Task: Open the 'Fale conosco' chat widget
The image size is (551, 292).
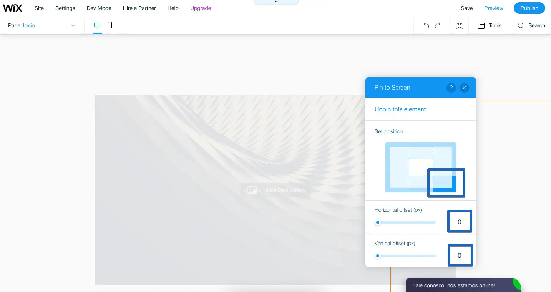Action: click(x=464, y=285)
